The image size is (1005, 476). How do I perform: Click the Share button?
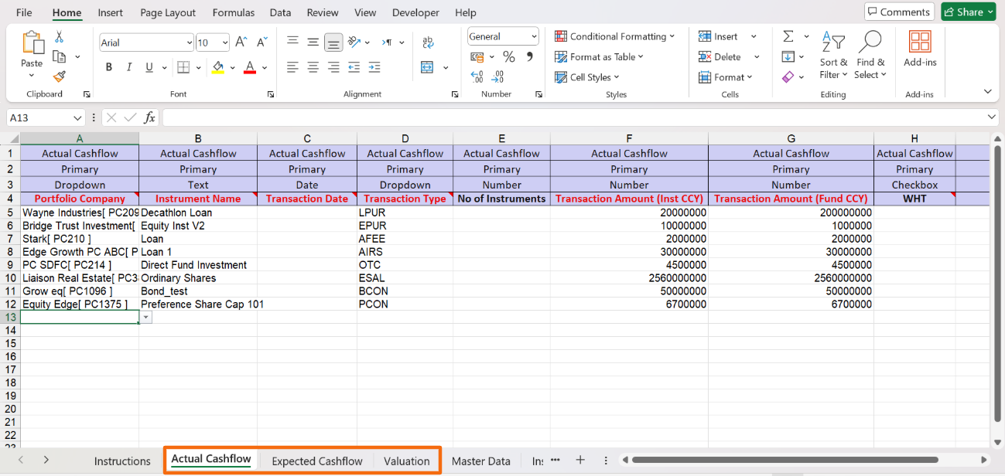tap(969, 12)
